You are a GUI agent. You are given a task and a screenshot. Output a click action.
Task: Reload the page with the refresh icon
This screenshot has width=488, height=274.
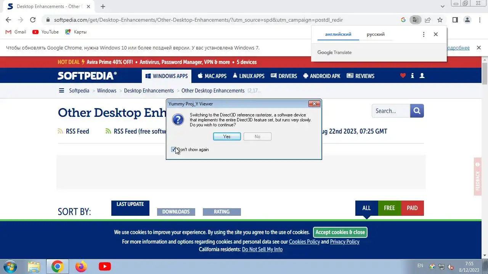[x=33, y=20]
